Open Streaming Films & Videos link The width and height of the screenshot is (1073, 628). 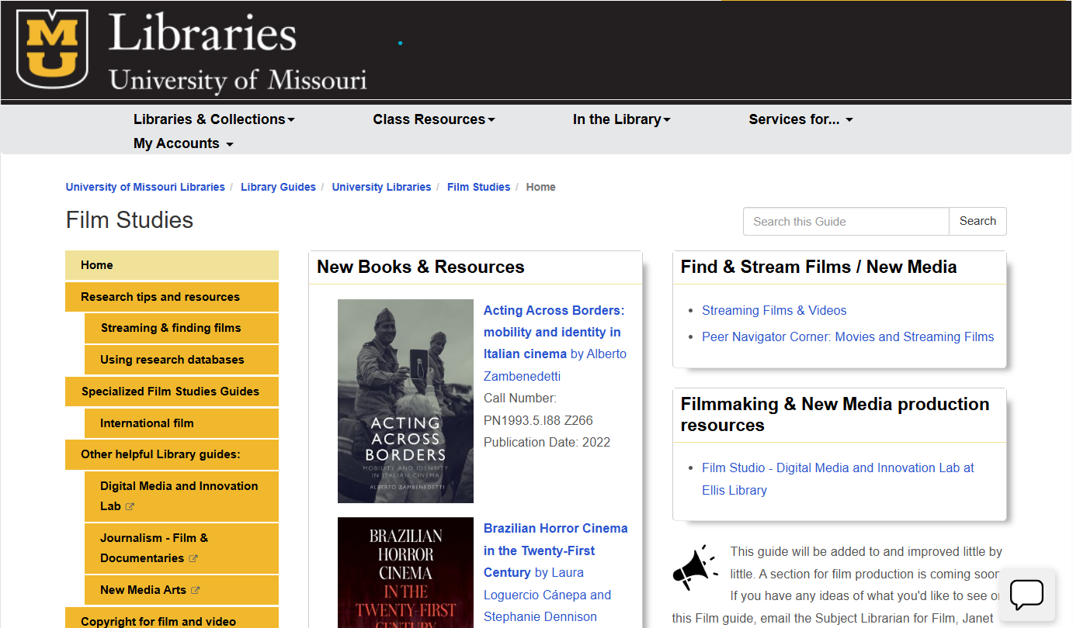pos(774,310)
